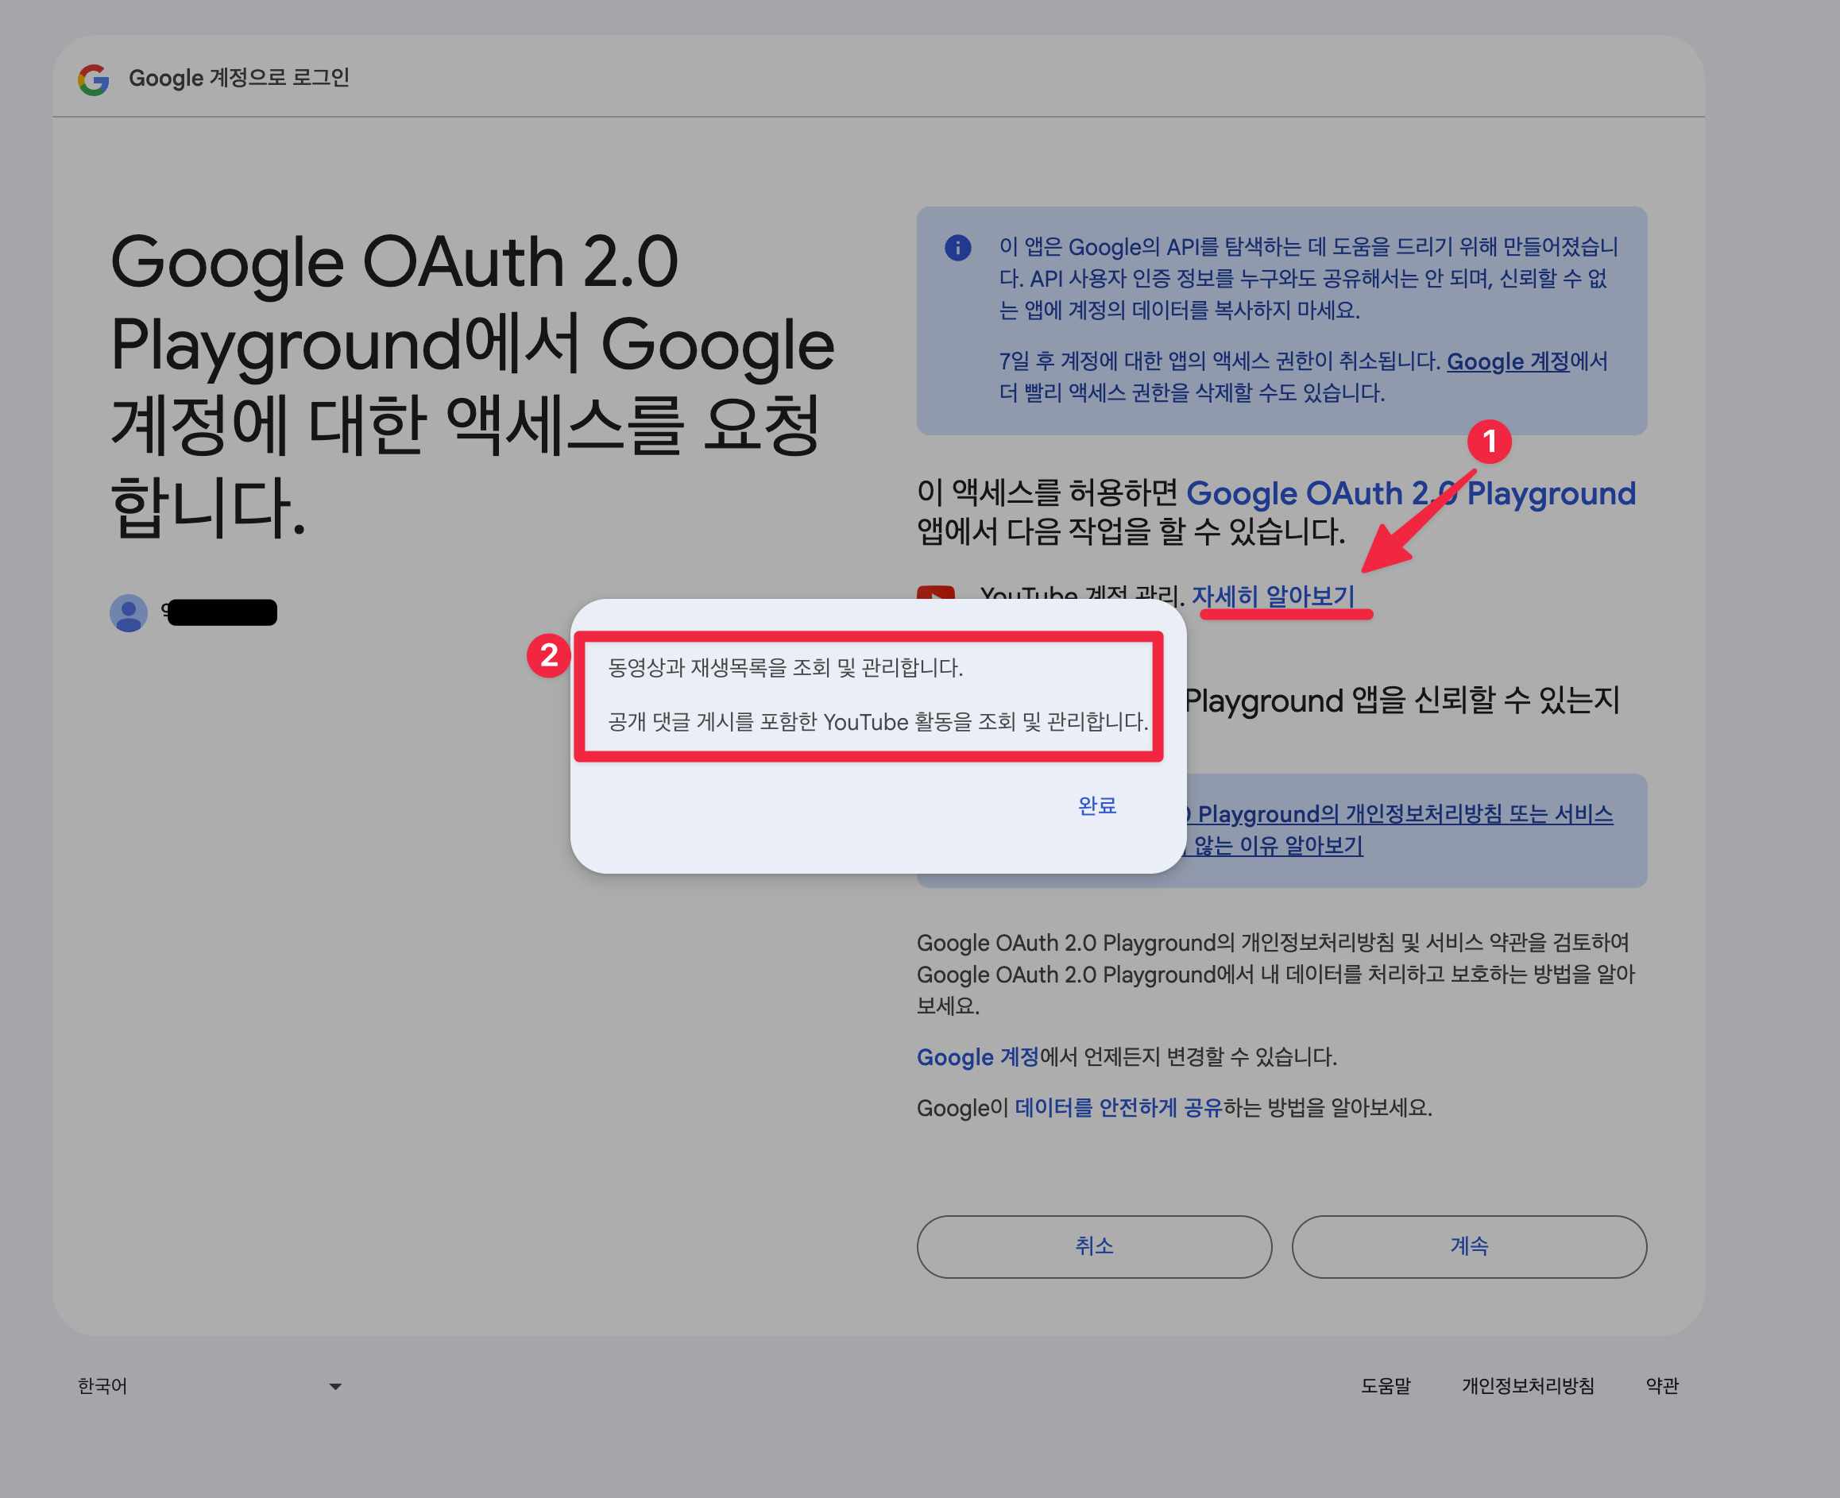Image resolution: width=1840 pixels, height=1498 pixels.
Task: Click the Google logo icon
Action: [x=93, y=79]
